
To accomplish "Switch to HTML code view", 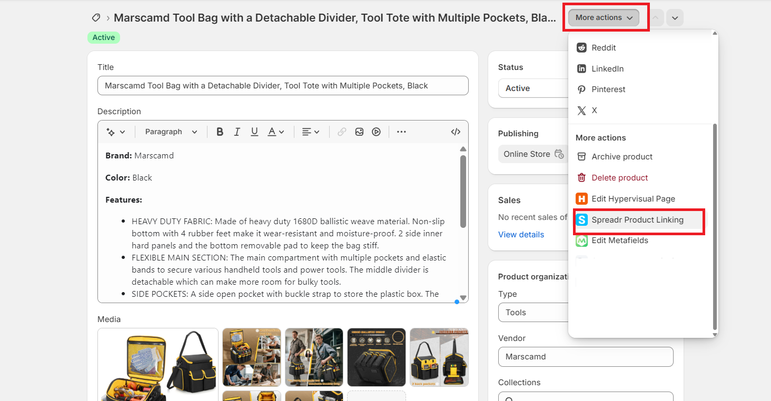I will click(x=456, y=132).
